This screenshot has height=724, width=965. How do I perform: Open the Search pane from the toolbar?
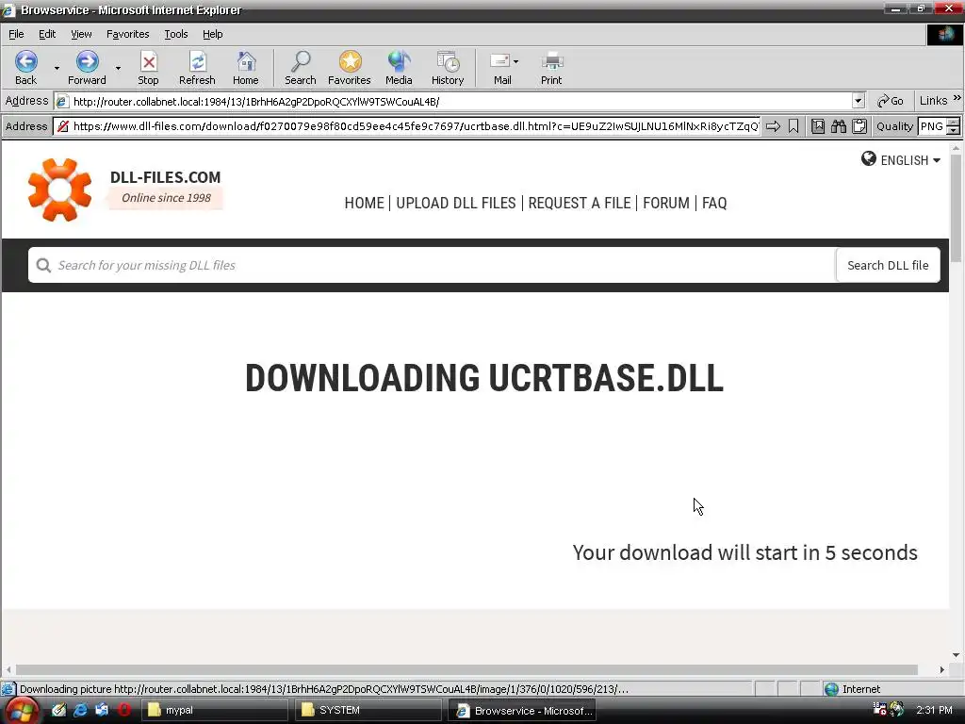click(301, 68)
